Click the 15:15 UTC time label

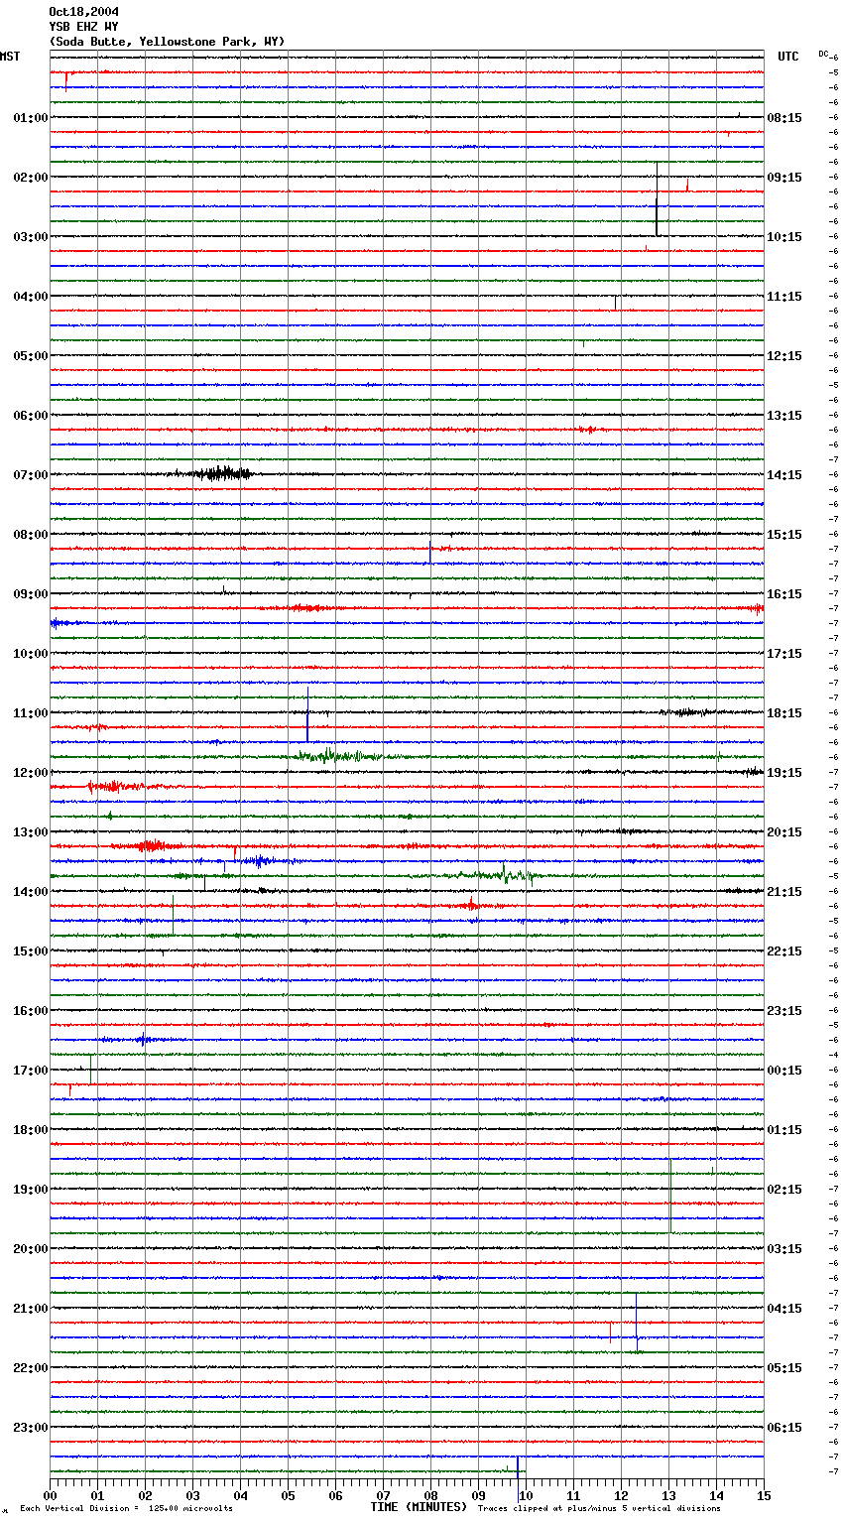pos(784,535)
